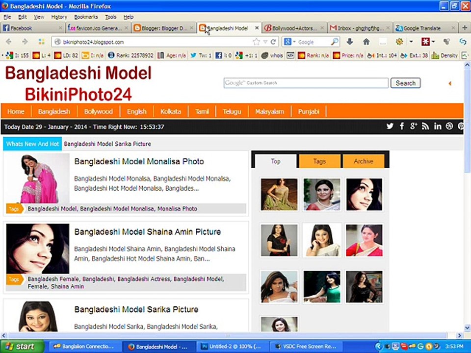Open new tab with plus button
This screenshot has width=471, height=353.
[465, 28]
